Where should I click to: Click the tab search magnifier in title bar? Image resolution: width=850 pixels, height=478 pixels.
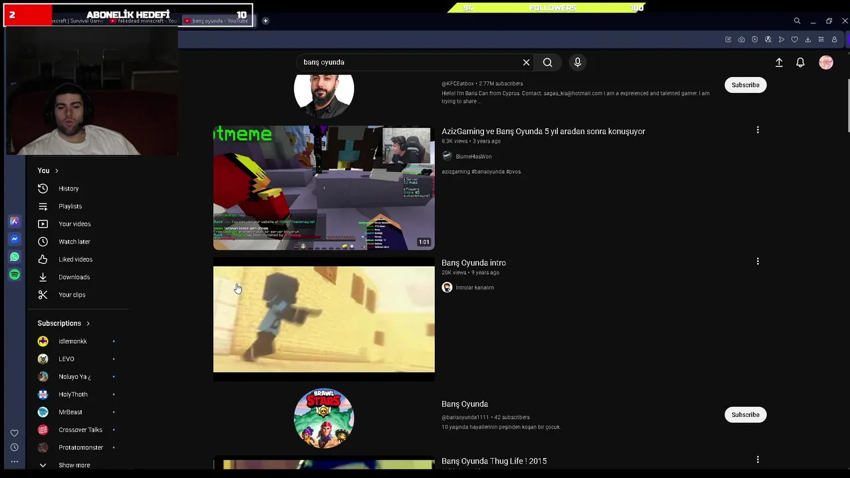797,21
